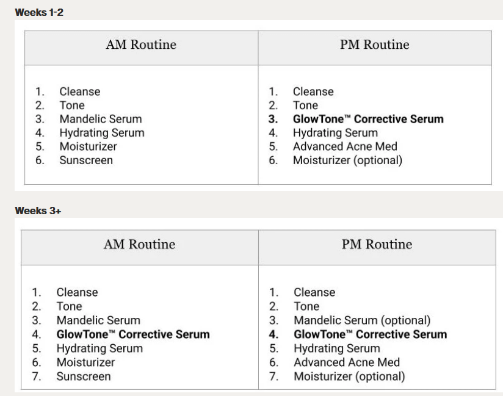
Task: Click "Moisturizer (optional)" in Weeks 1-2 PM list
Action: point(347,160)
